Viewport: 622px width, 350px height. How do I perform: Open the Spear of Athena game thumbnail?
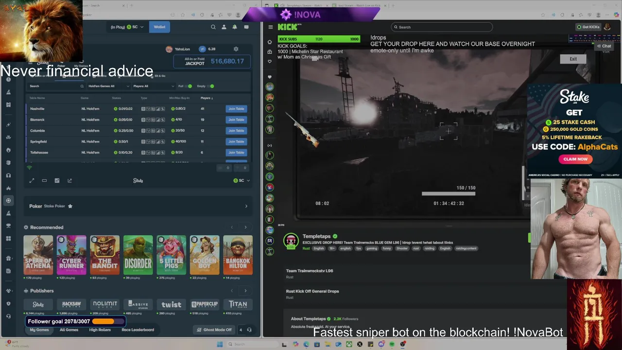tap(38, 255)
